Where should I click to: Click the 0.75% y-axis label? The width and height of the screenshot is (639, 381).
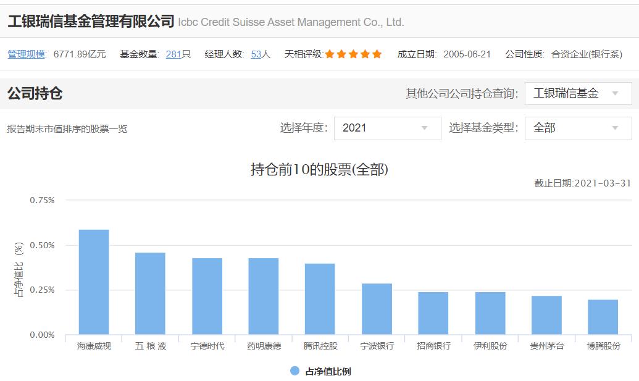pos(42,200)
